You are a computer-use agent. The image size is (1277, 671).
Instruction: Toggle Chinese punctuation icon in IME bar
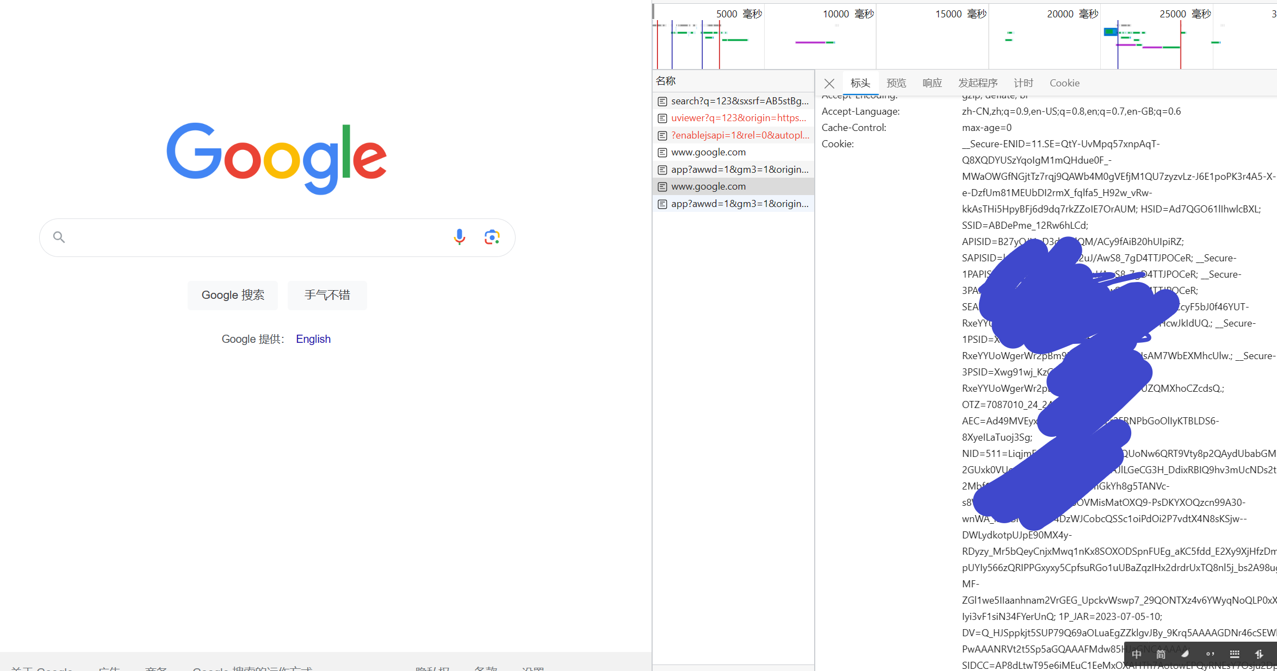click(x=1210, y=654)
